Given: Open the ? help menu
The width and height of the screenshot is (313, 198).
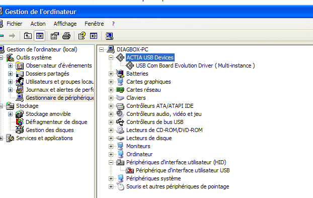Looking at the screenshot, I should (x=113, y=24).
